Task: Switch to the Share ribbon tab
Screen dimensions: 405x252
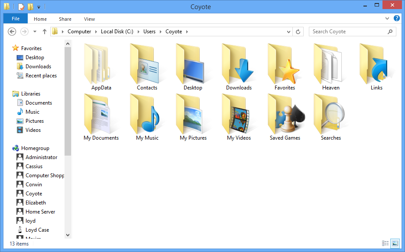Action: click(65, 19)
